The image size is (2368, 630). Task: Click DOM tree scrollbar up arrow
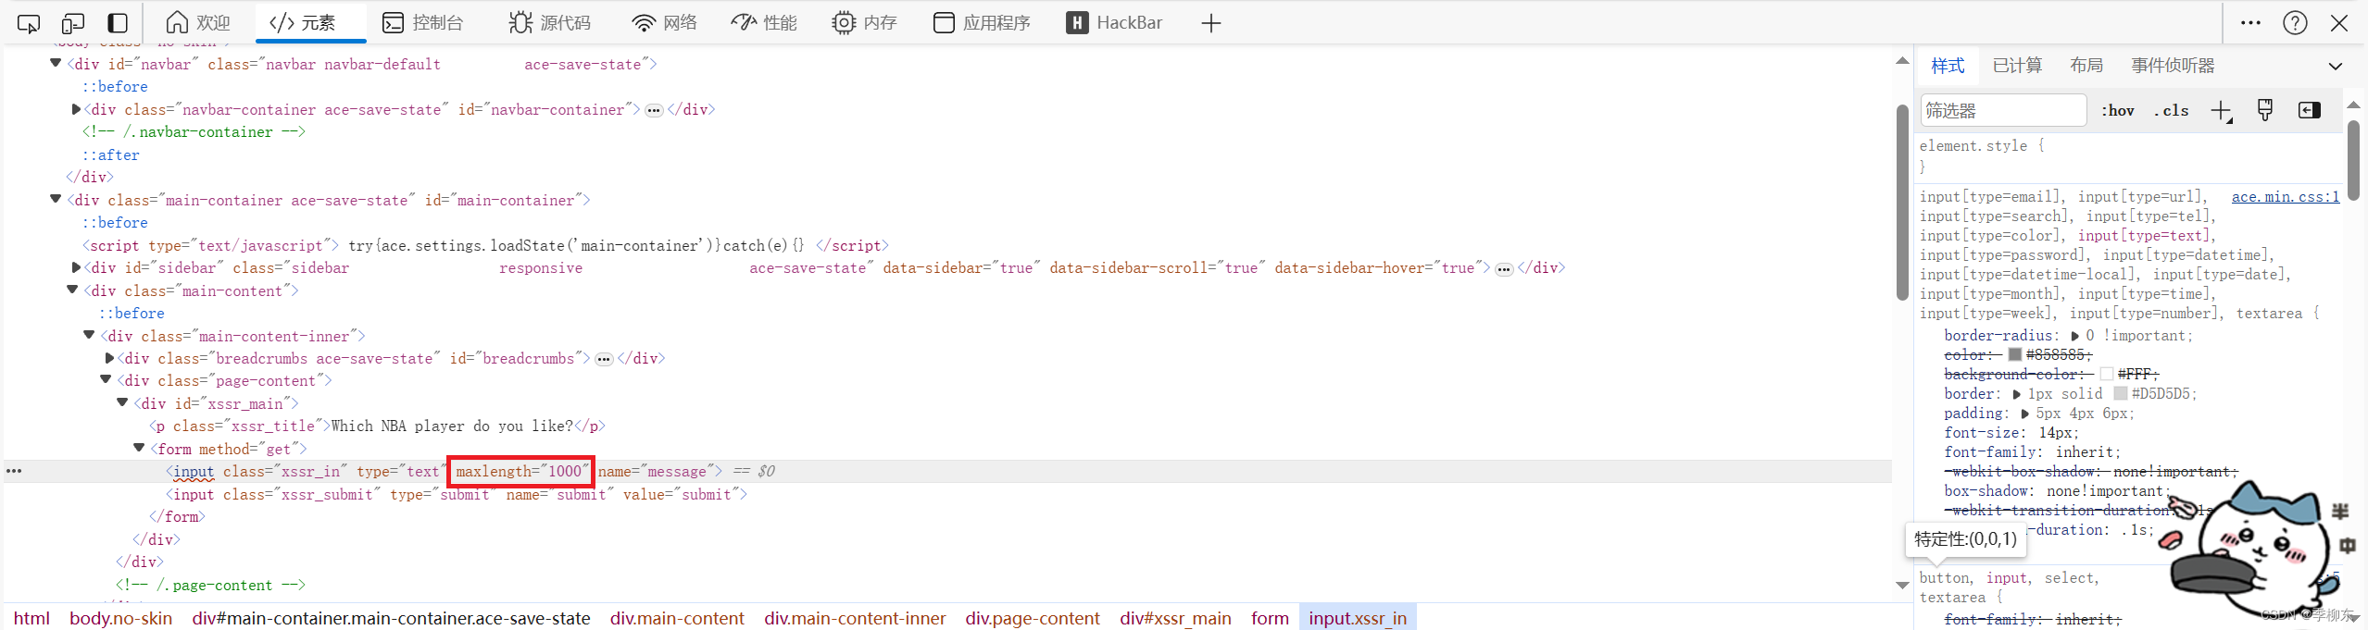pyautogui.click(x=1902, y=61)
